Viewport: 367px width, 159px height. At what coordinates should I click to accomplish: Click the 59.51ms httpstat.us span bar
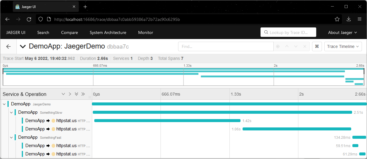pyautogui.click(x=355, y=146)
